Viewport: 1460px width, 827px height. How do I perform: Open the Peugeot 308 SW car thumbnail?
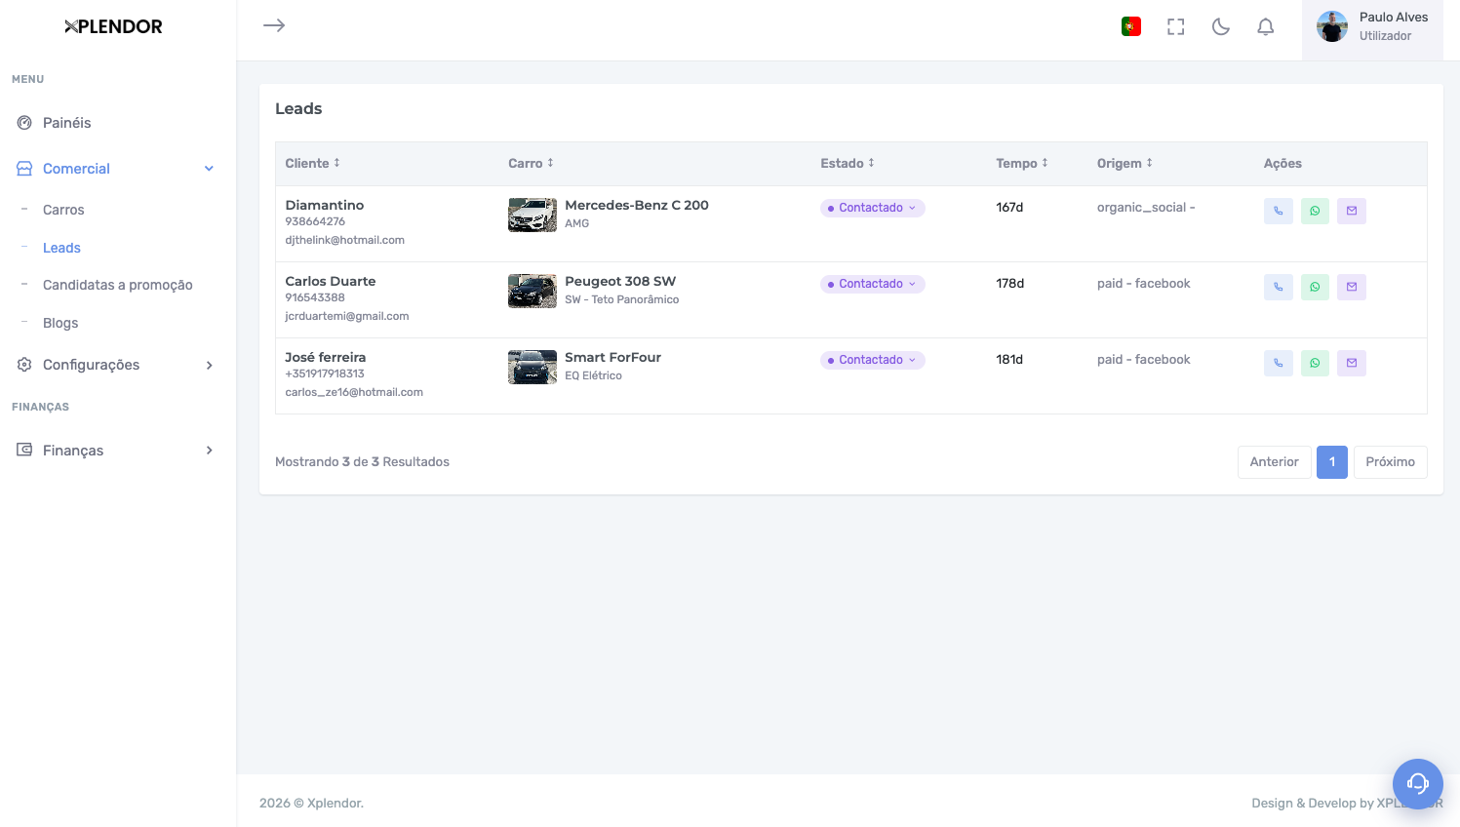pos(533,291)
